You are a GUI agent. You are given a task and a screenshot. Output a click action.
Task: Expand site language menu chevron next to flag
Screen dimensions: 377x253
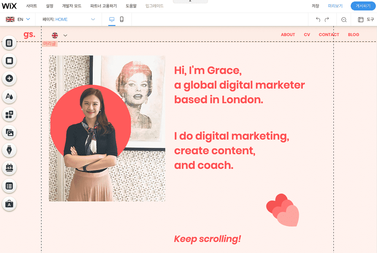pos(65,35)
